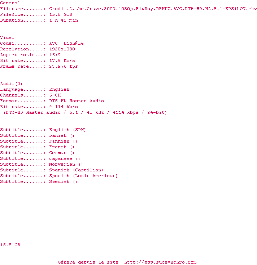Viewport: 257px width, 265px height.
Task: Click the General section heading
Action: pyautogui.click(x=10, y=3)
